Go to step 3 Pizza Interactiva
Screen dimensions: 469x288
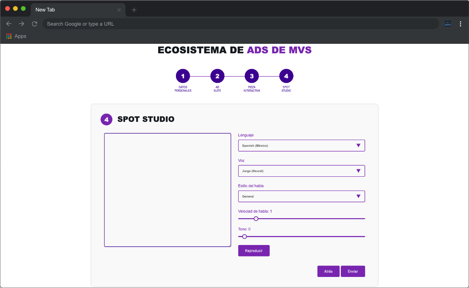click(x=252, y=76)
